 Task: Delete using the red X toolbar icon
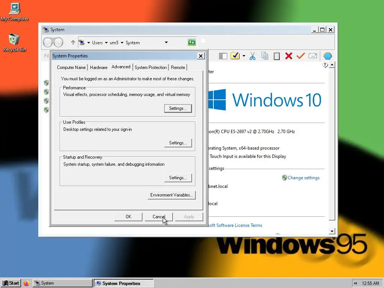click(289, 56)
